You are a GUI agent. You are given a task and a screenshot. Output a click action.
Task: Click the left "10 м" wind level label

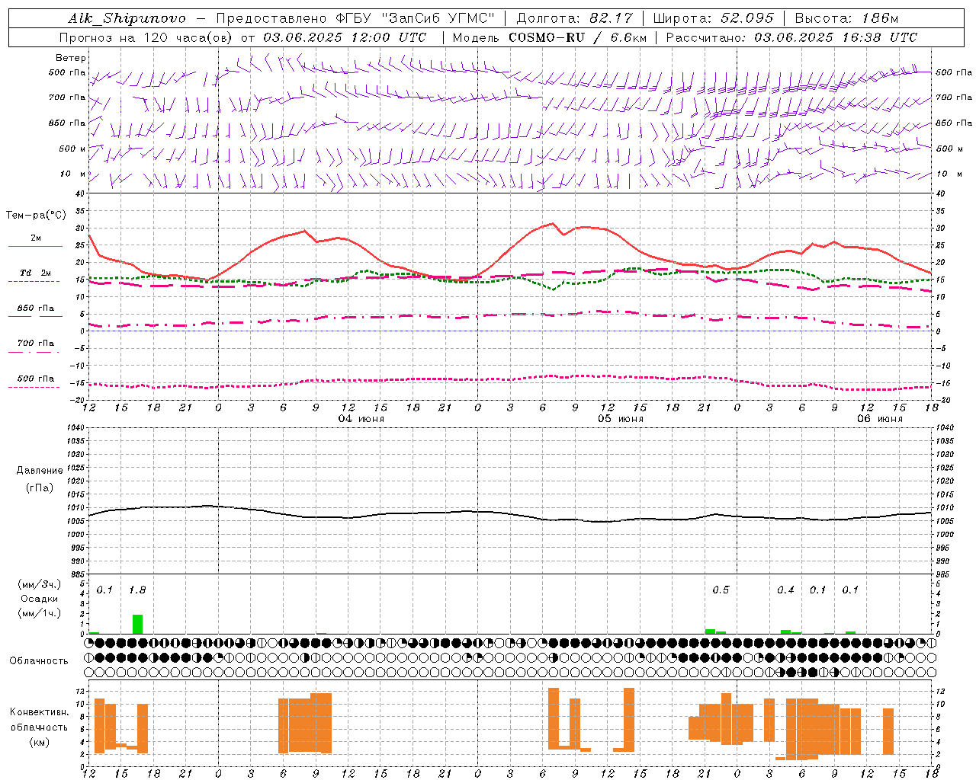[x=72, y=174]
